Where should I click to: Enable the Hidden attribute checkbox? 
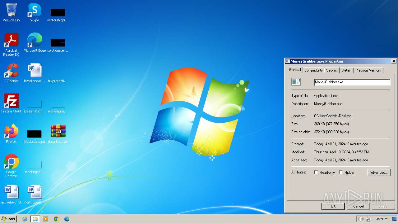point(341,173)
